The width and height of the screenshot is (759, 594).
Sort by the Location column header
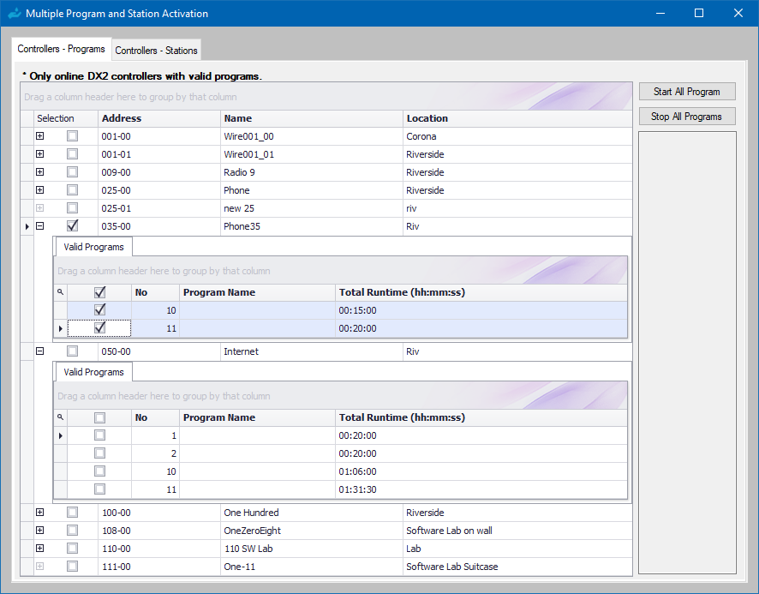click(517, 118)
